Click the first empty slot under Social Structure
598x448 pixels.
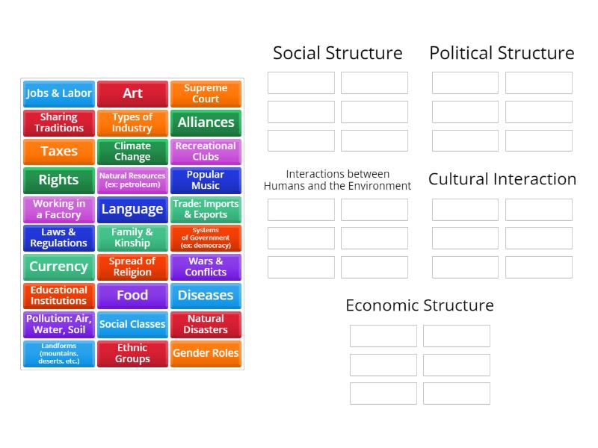[300, 82]
